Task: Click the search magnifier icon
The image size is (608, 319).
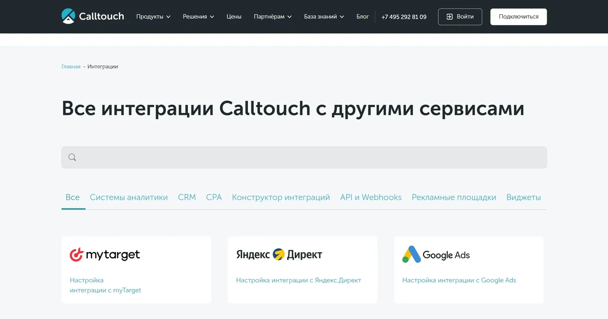Action: click(x=72, y=157)
